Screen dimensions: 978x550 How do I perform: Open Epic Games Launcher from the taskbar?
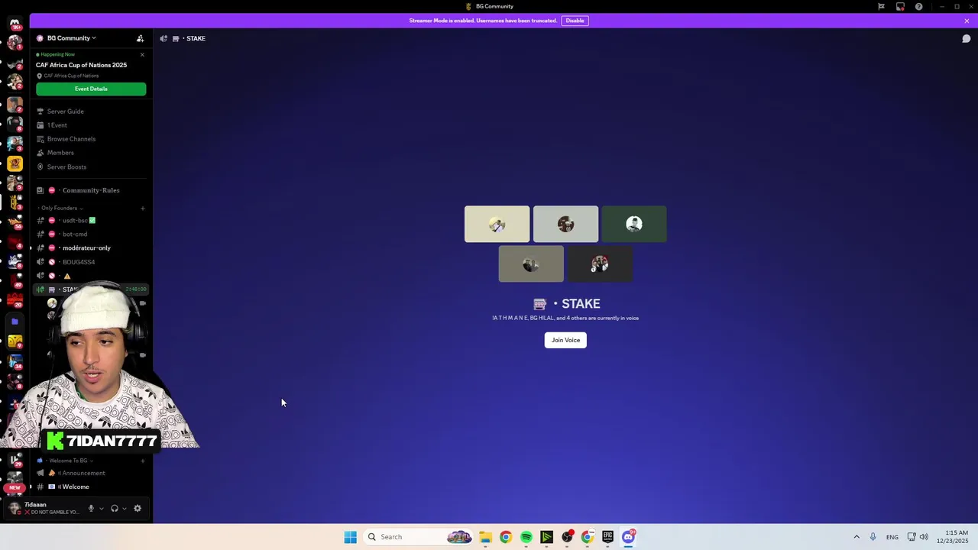[607, 537]
